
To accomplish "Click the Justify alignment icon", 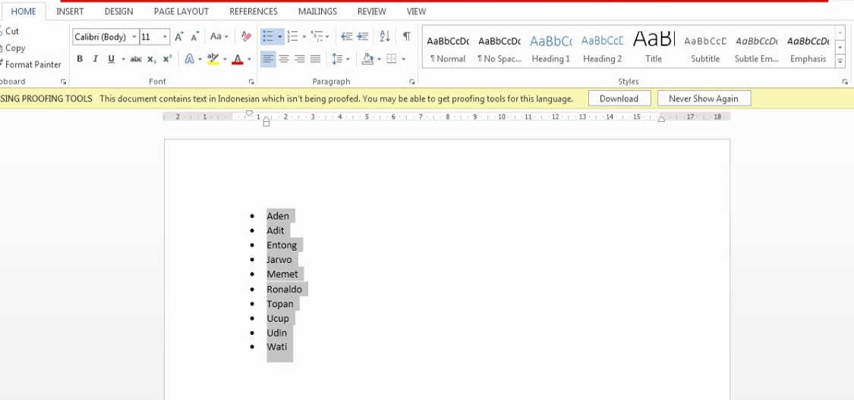I will 315,59.
